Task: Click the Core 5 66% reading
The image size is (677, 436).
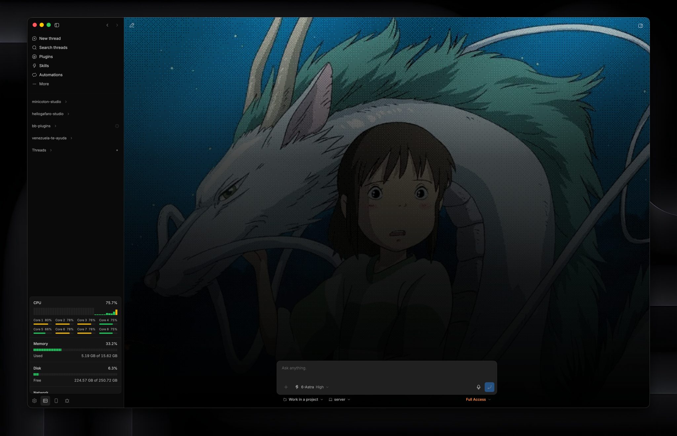Action: click(x=43, y=329)
